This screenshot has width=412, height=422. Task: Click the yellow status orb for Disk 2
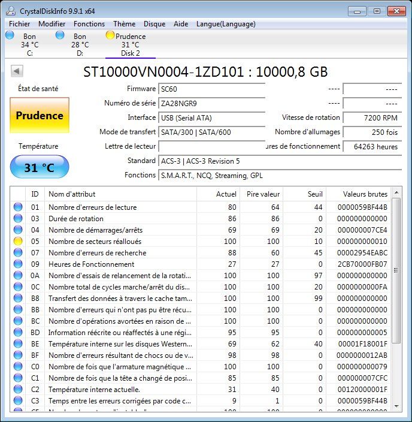coord(110,35)
